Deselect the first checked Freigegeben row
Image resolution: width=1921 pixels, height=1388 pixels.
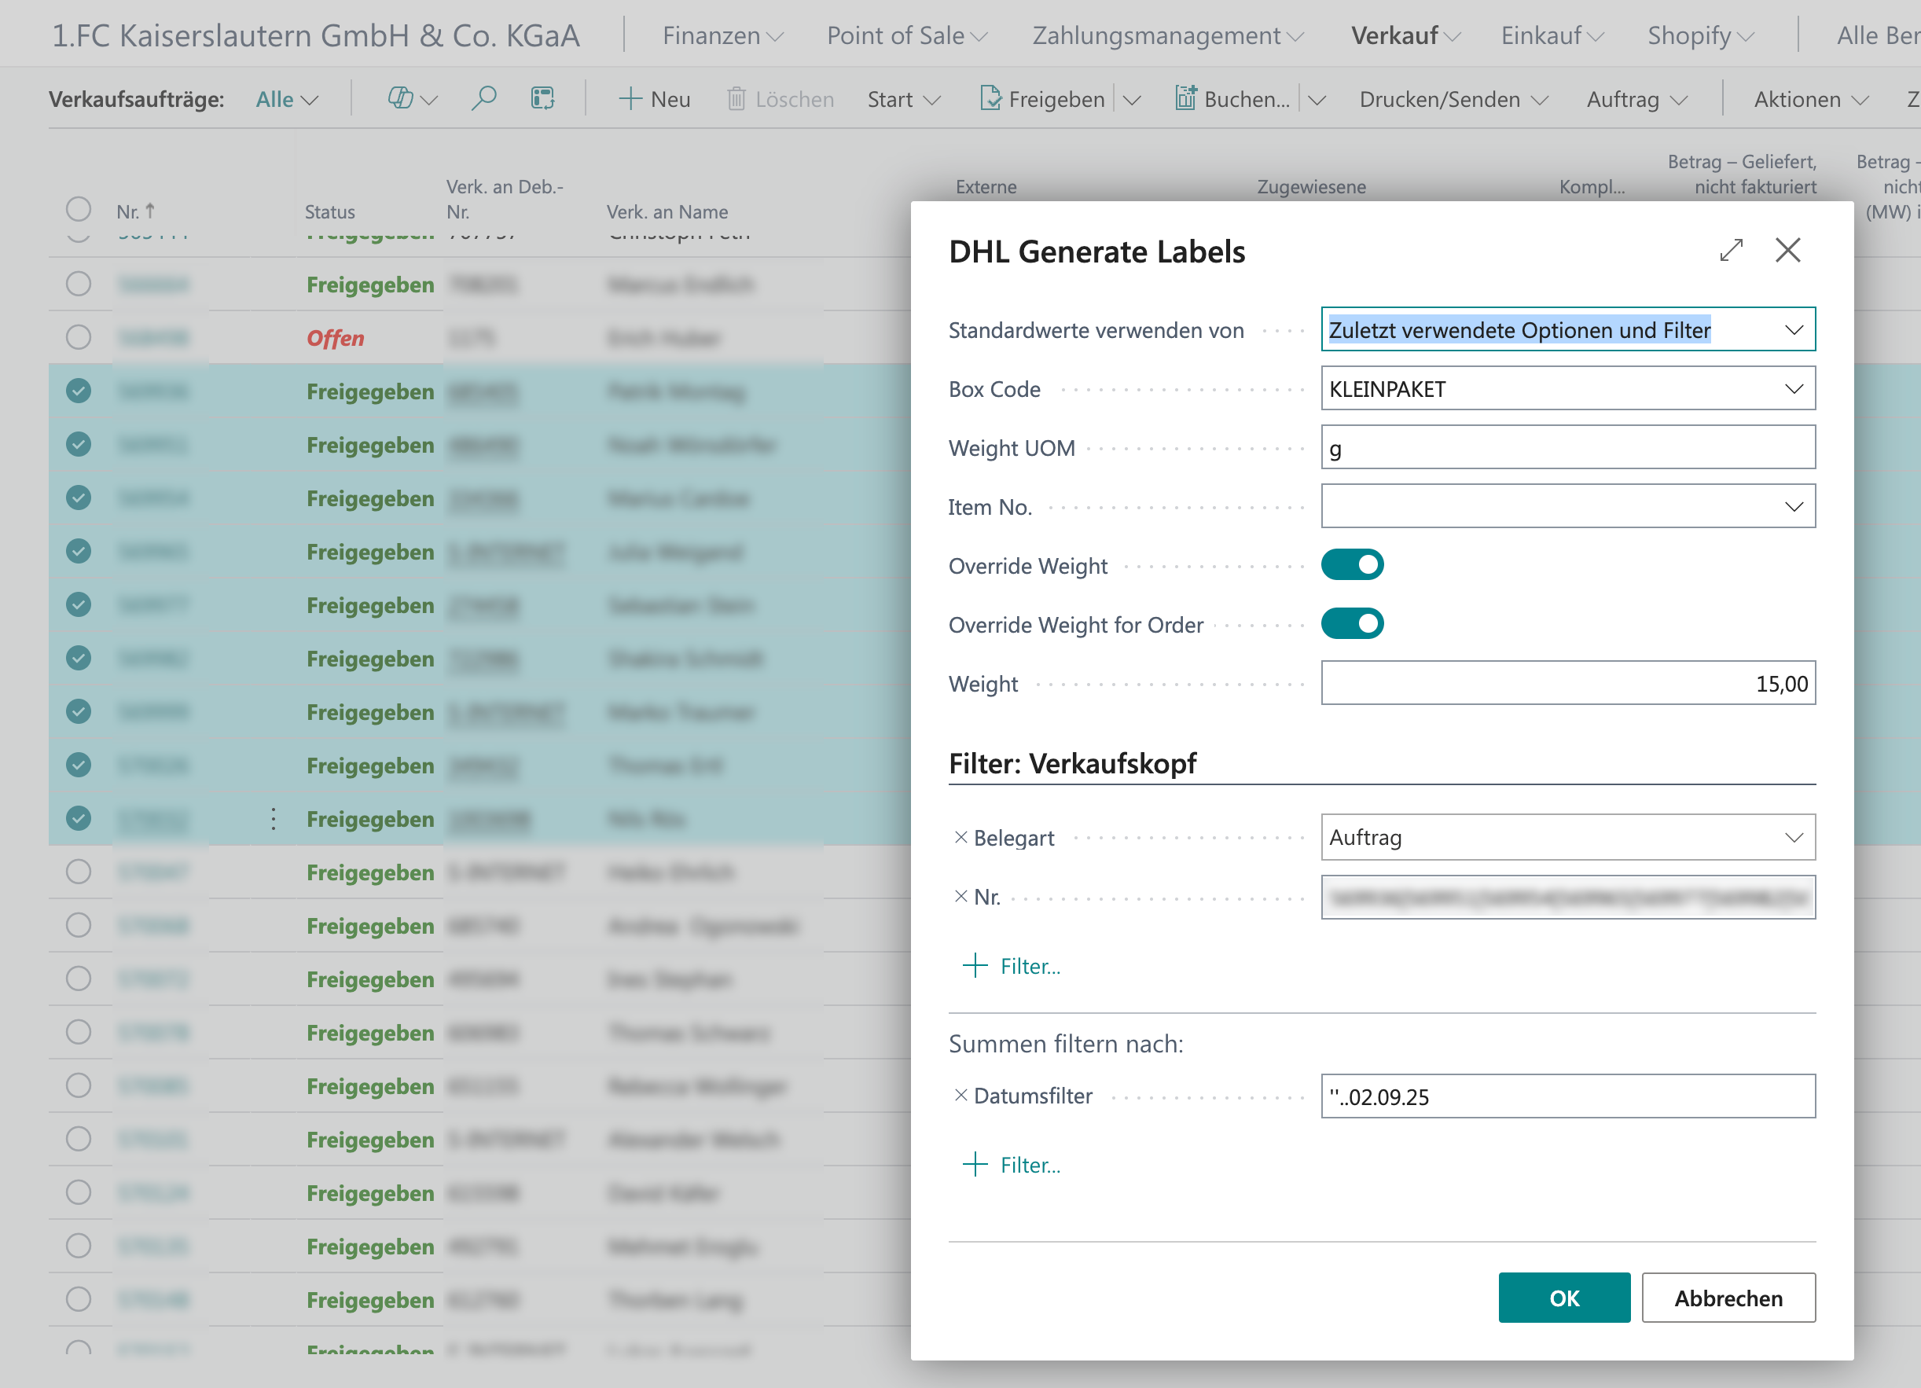[x=78, y=391]
